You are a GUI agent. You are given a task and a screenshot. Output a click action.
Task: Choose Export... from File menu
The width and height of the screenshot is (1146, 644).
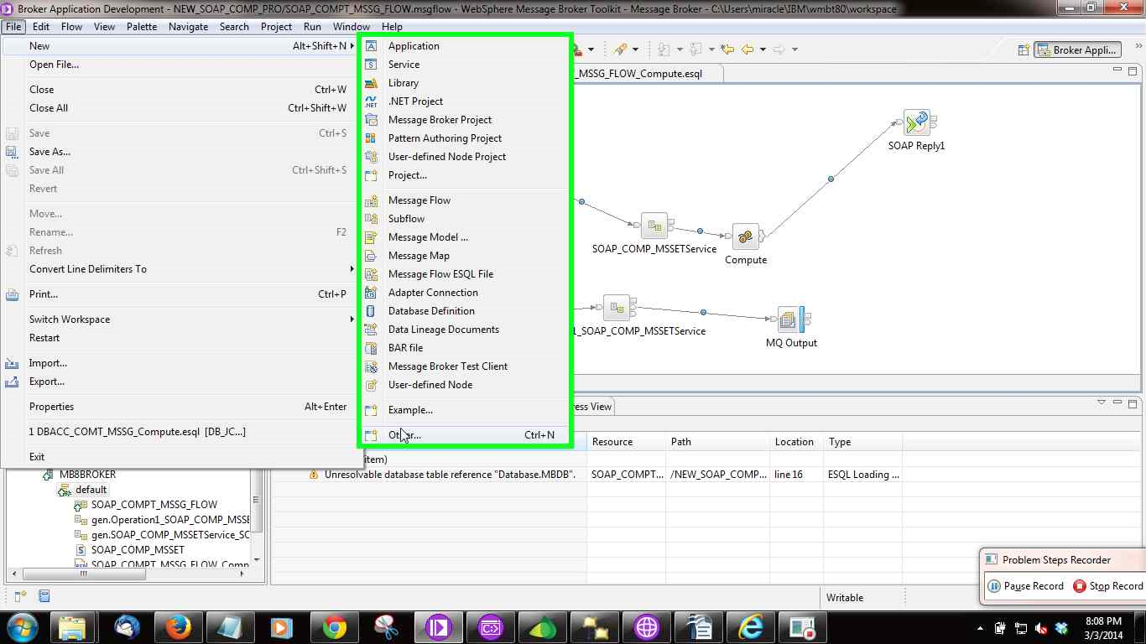pos(180,382)
